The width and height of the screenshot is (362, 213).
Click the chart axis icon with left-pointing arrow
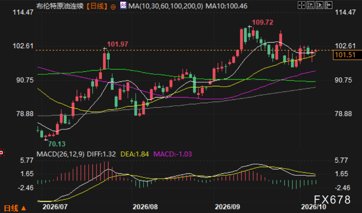tap(311, 5)
